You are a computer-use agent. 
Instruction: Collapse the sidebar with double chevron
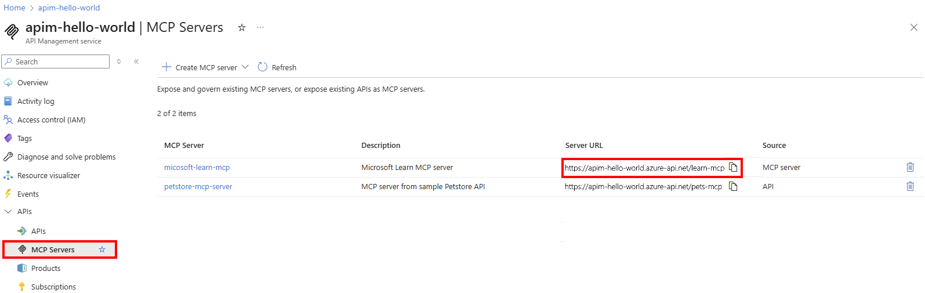click(136, 62)
